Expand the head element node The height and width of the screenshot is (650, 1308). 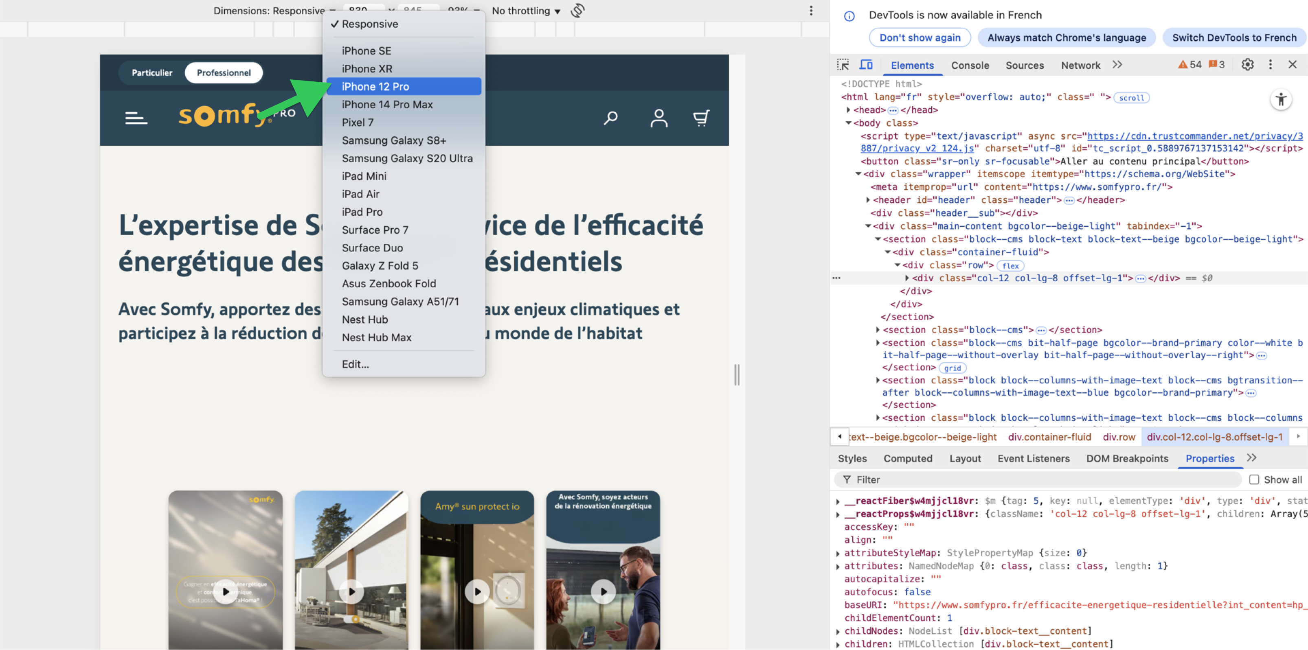849,110
